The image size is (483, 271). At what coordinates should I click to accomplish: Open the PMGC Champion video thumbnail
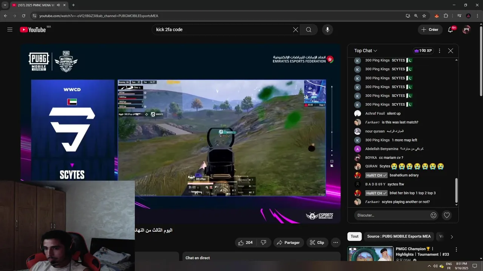point(370,254)
